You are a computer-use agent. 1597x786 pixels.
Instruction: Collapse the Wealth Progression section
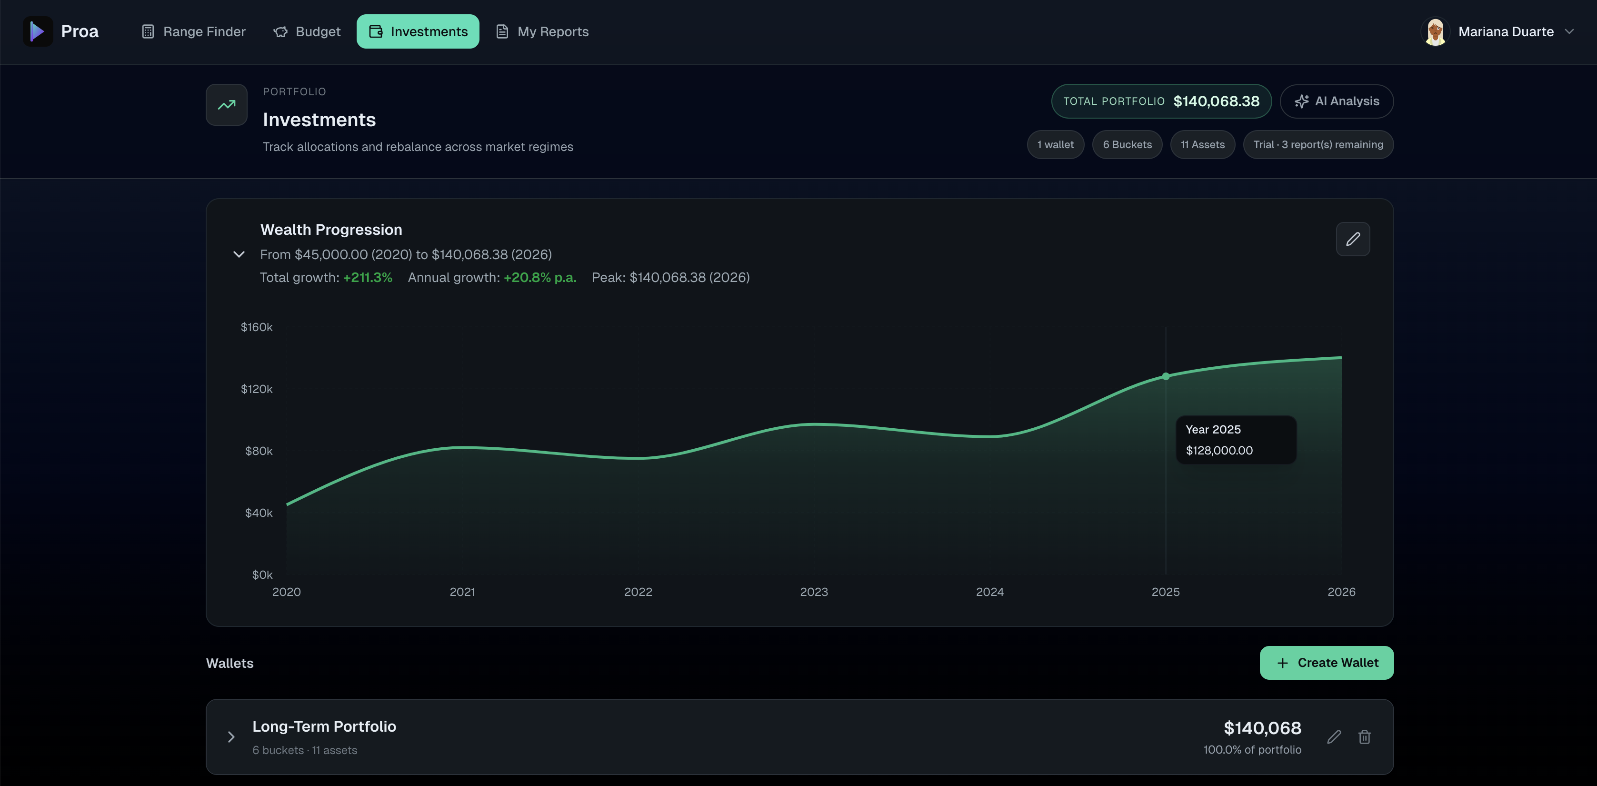pyautogui.click(x=239, y=254)
